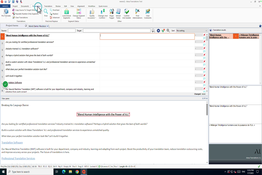Image resolution: width=262 pixels, height=175 pixels.
Task: Click the highlighted Blend Human Intelligence heading
Action: pyautogui.click(x=103, y=114)
